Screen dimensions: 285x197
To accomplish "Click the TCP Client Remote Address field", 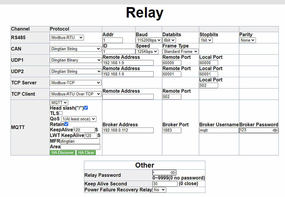I will pyautogui.click(x=128, y=97).
